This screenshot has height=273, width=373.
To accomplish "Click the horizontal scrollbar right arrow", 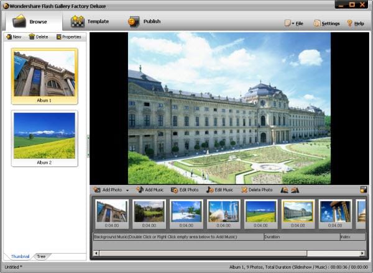I will pyautogui.click(x=362, y=253).
